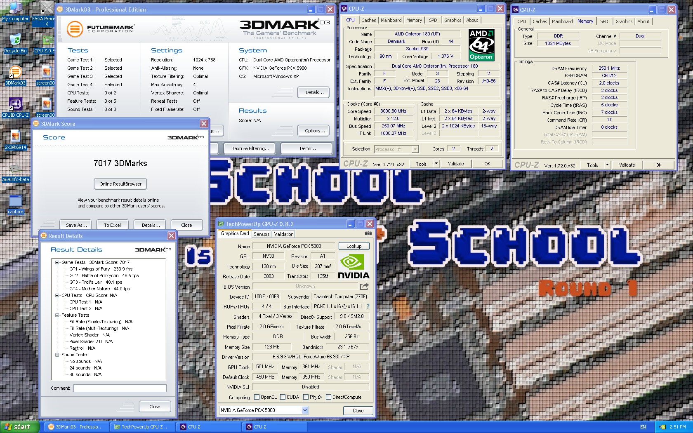
Task: Open Mainboard tab in left CPU-Z
Action: [x=391, y=20]
